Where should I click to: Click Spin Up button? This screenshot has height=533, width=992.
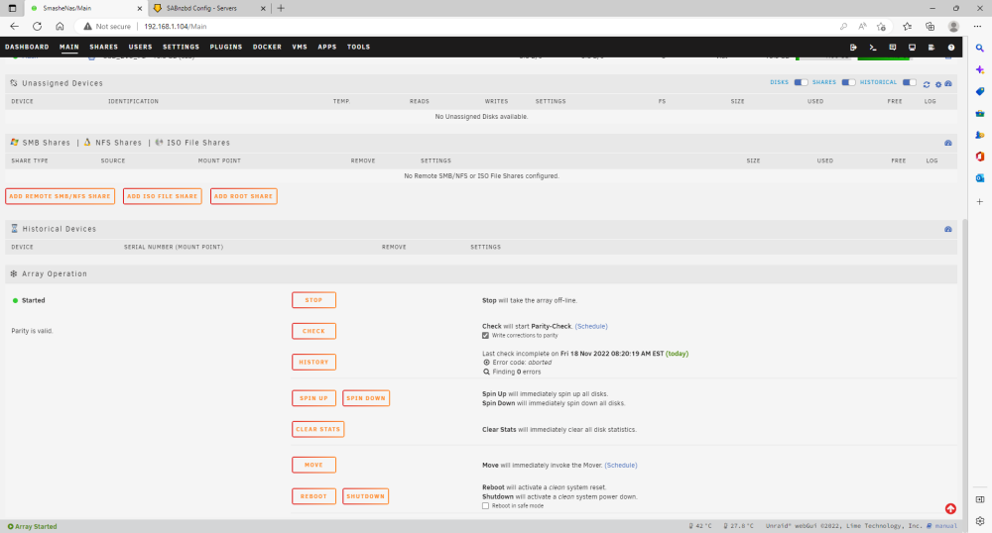point(313,398)
